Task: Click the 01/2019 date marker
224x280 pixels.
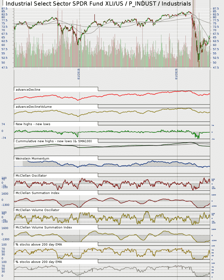Action: [79, 74]
